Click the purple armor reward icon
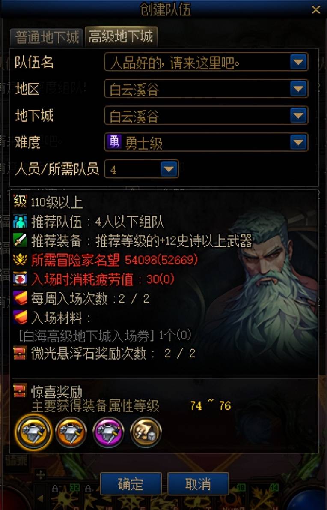The height and width of the screenshot is (510, 327). click(108, 432)
